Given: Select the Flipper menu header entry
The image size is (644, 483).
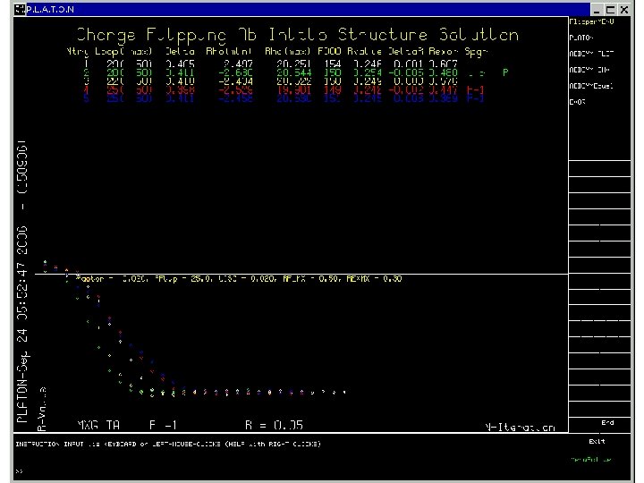Looking at the screenshot, I should (591, 21).
